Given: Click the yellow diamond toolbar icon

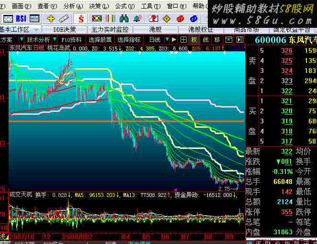Looking at the screenshot, I should (166, 19).
